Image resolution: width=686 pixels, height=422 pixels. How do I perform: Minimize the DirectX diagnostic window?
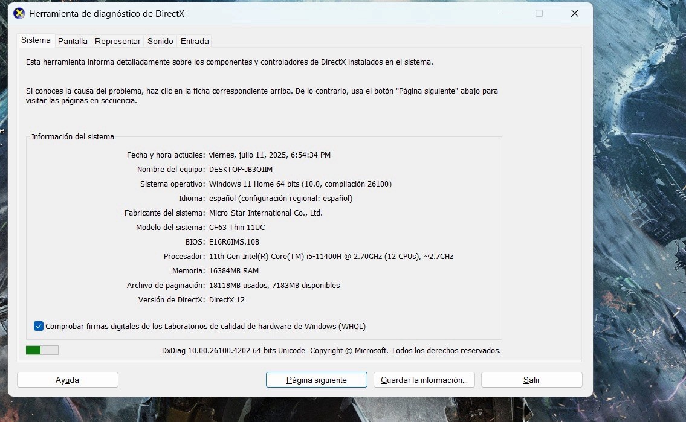504,13
